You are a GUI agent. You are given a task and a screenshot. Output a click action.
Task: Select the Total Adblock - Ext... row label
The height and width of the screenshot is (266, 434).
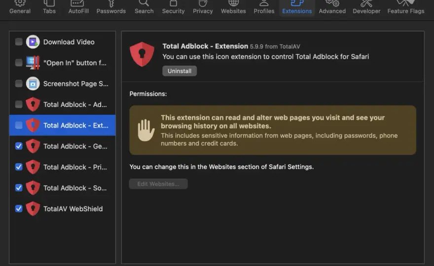(x=76, y=126)
